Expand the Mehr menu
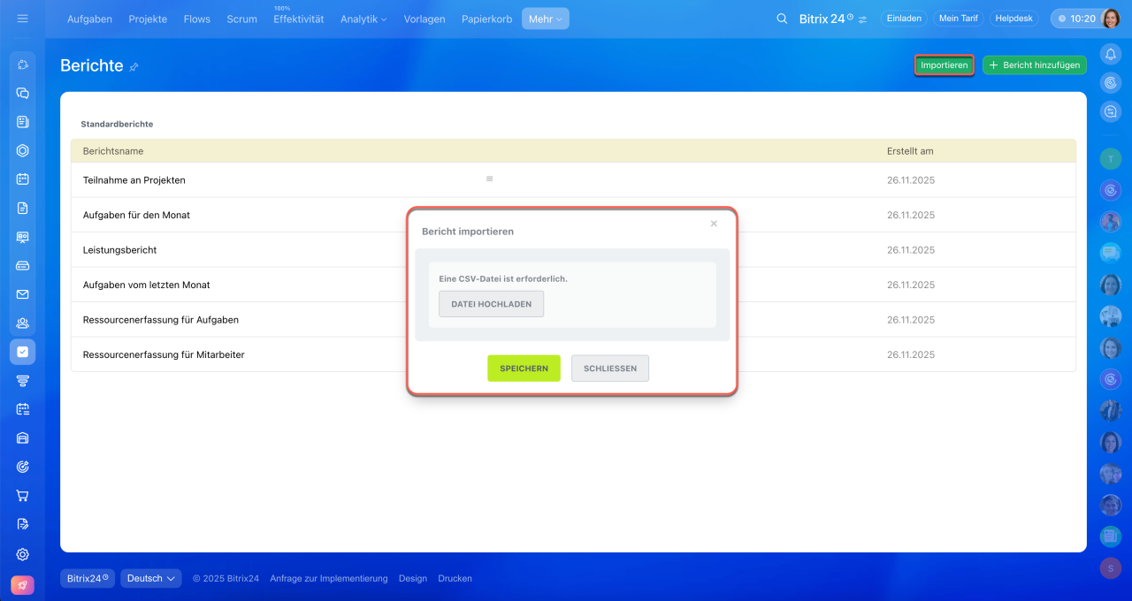 [x=546, y=19]
